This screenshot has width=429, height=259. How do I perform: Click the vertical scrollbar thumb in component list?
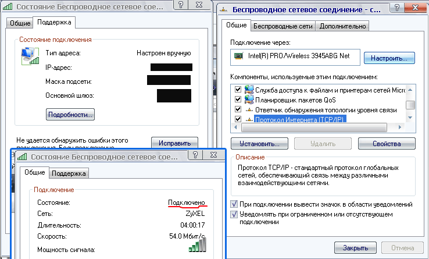(x=410, y=105)
